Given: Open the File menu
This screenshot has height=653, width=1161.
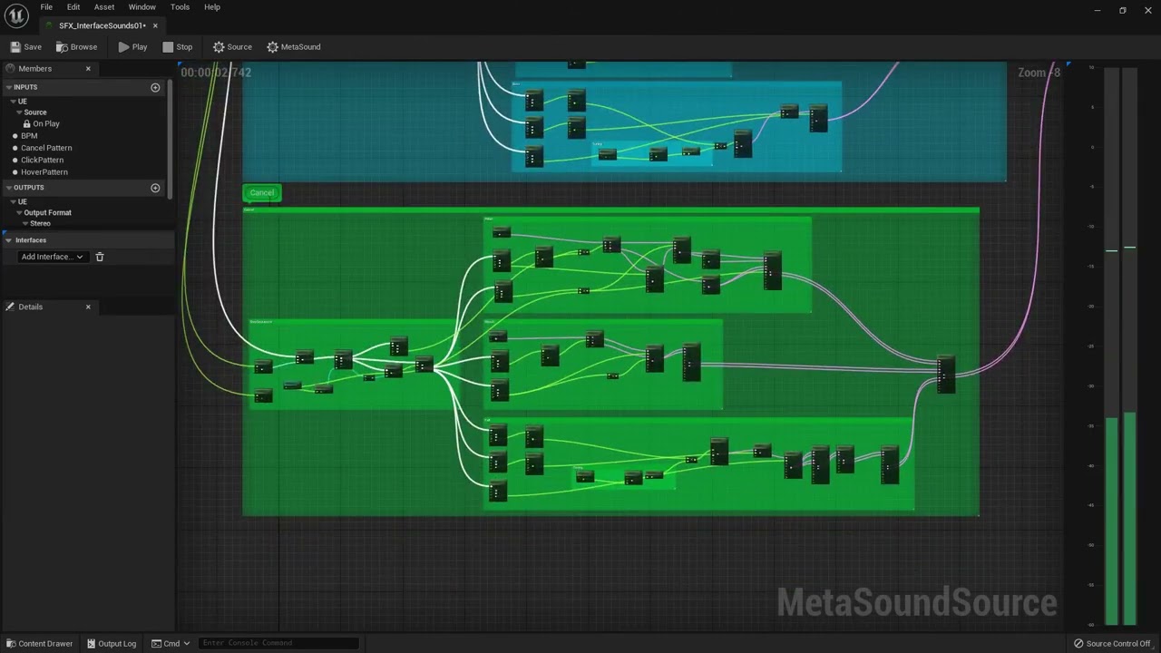Looking at the screenshot, I should pos(46,7).
